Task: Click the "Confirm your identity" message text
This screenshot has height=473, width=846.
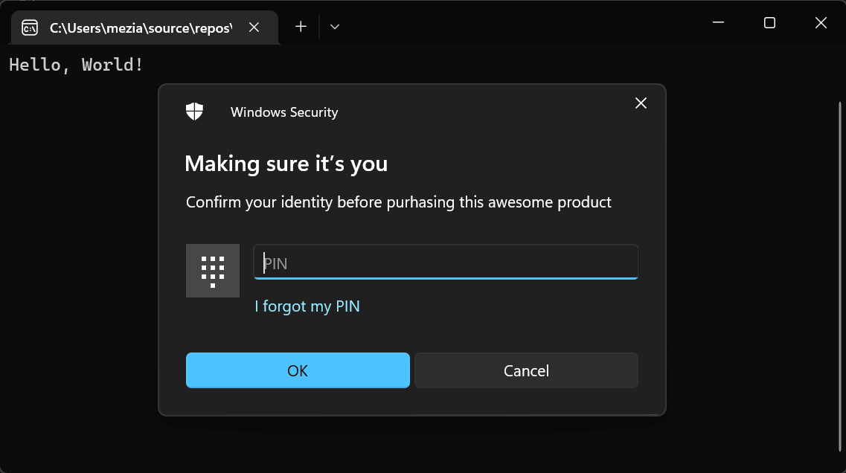Action: click(399, 202)
